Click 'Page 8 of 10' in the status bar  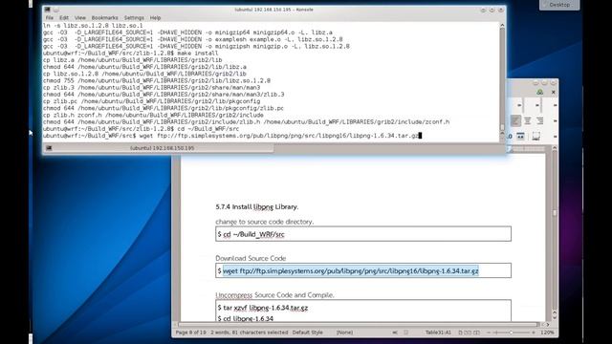[x=190, y=333]
